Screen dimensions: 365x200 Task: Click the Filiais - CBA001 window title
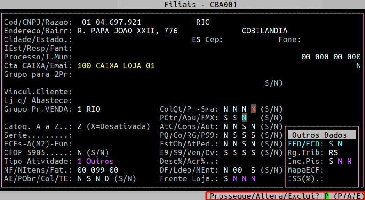[x=182, y=5]
